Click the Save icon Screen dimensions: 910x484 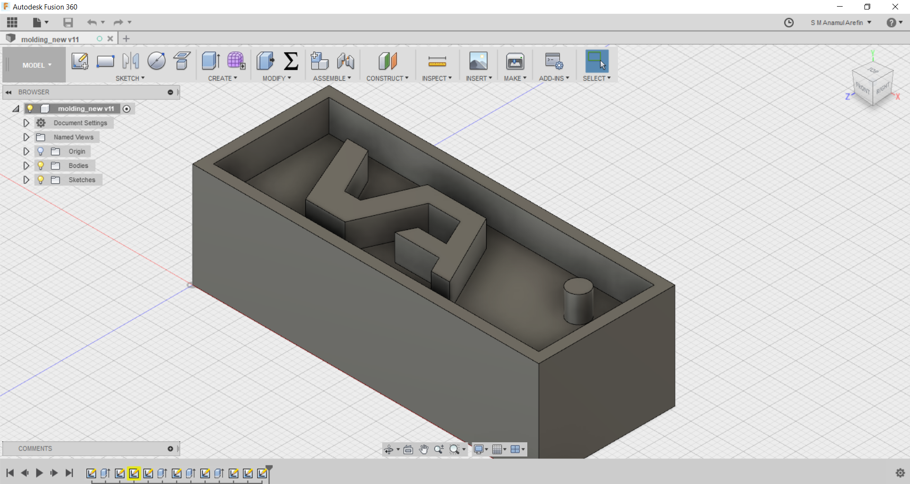[x=68, y=22]
